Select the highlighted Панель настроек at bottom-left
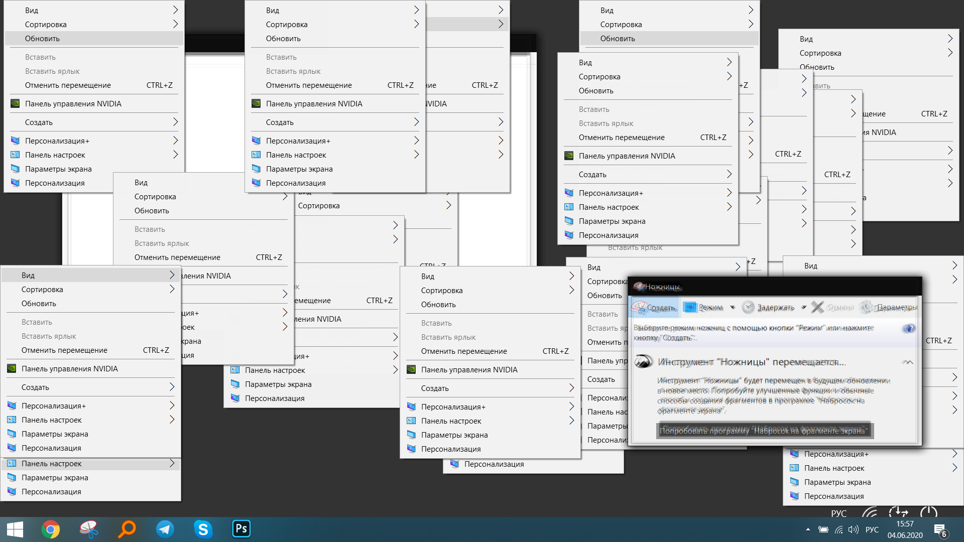The height and width of the screenshot is (542, 964). tap(90, 463)
